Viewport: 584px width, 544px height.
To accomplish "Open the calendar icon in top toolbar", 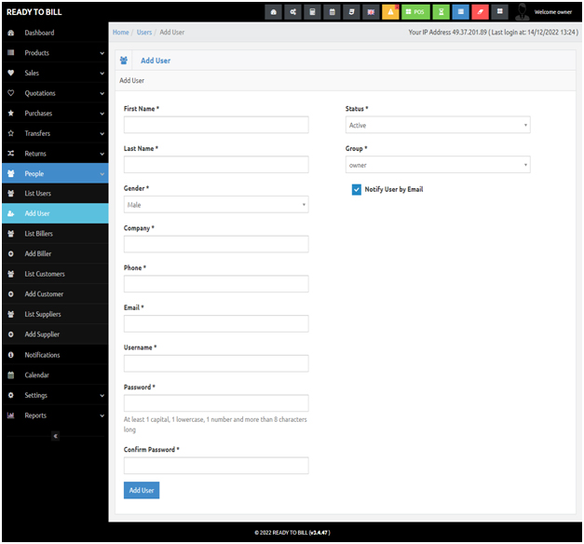I will click(333, 12).
